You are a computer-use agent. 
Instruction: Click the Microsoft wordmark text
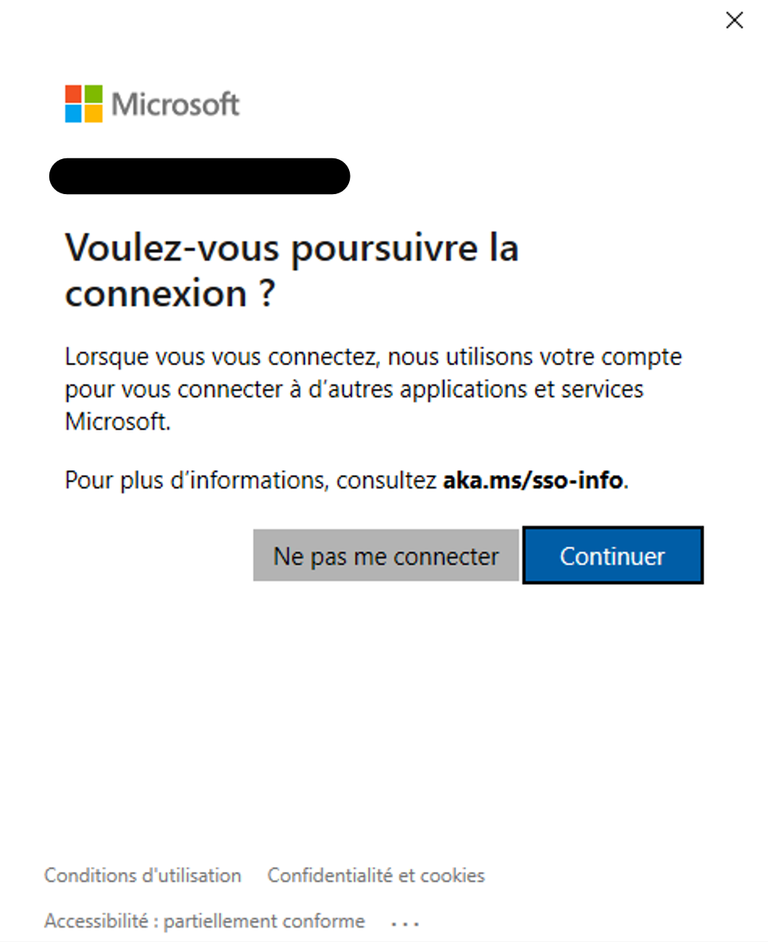176,104
